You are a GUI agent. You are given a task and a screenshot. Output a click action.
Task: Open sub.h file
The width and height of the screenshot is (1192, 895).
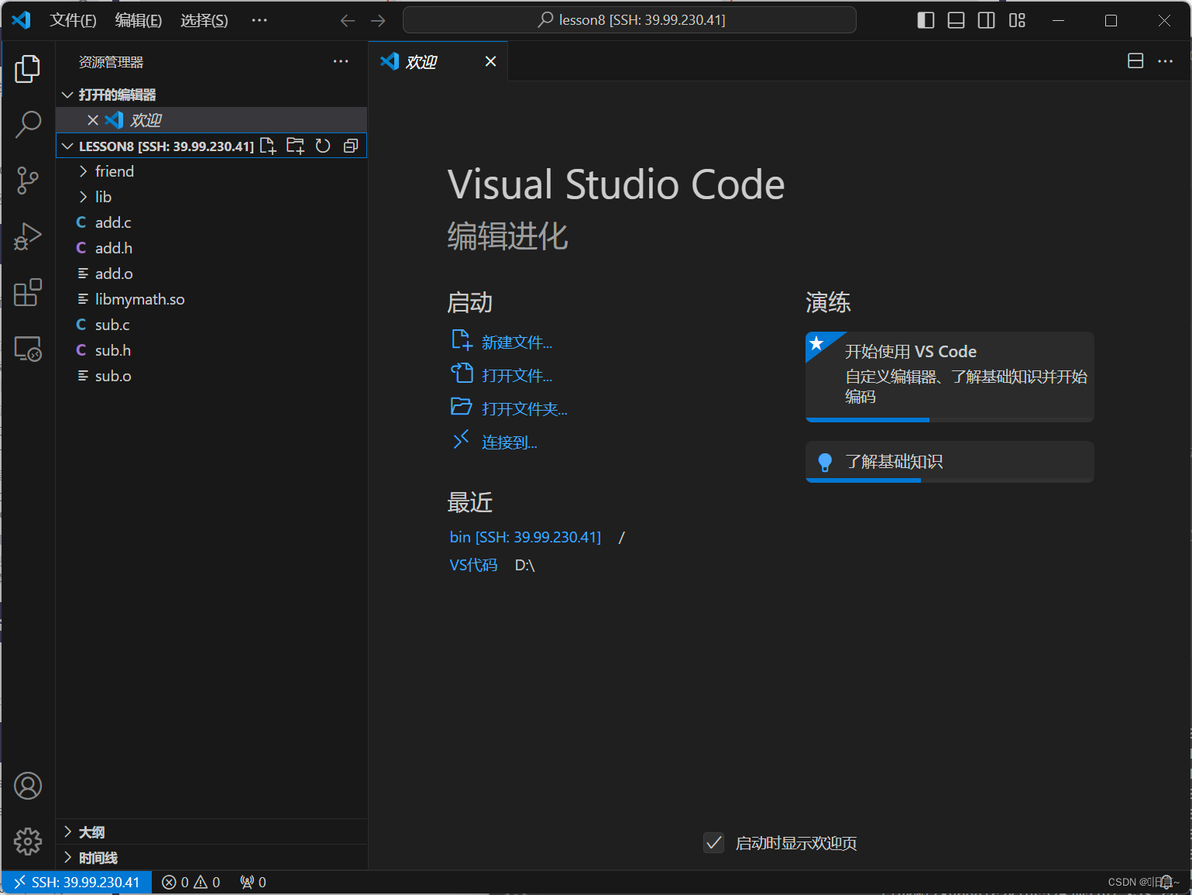211,350
